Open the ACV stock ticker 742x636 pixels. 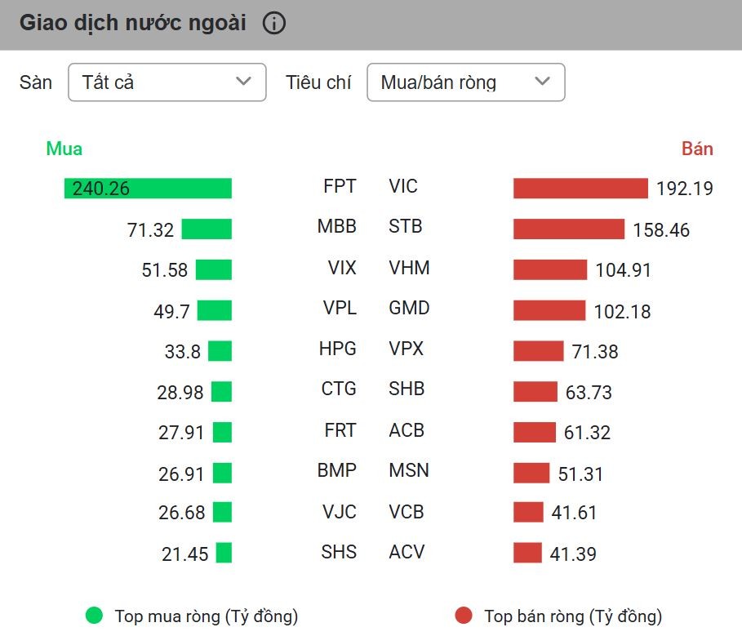pos(407,553)
